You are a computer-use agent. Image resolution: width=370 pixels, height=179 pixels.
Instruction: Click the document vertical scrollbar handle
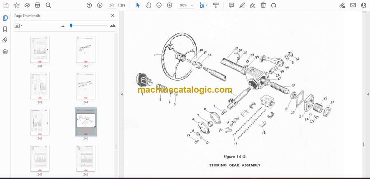[x=364, y=144]
